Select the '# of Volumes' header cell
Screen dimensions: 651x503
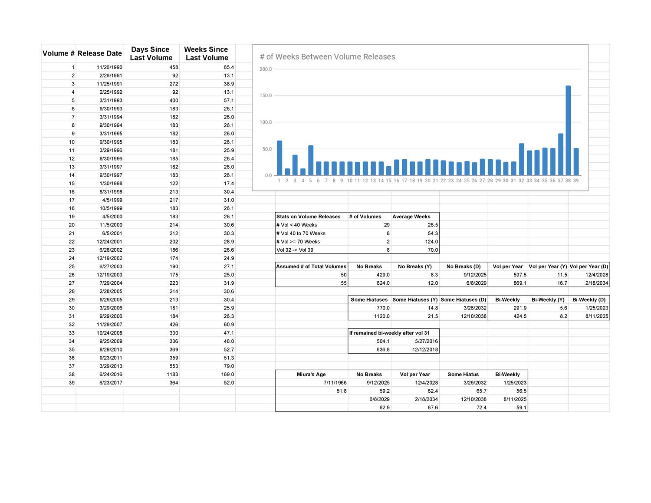[x=369, y=217]
